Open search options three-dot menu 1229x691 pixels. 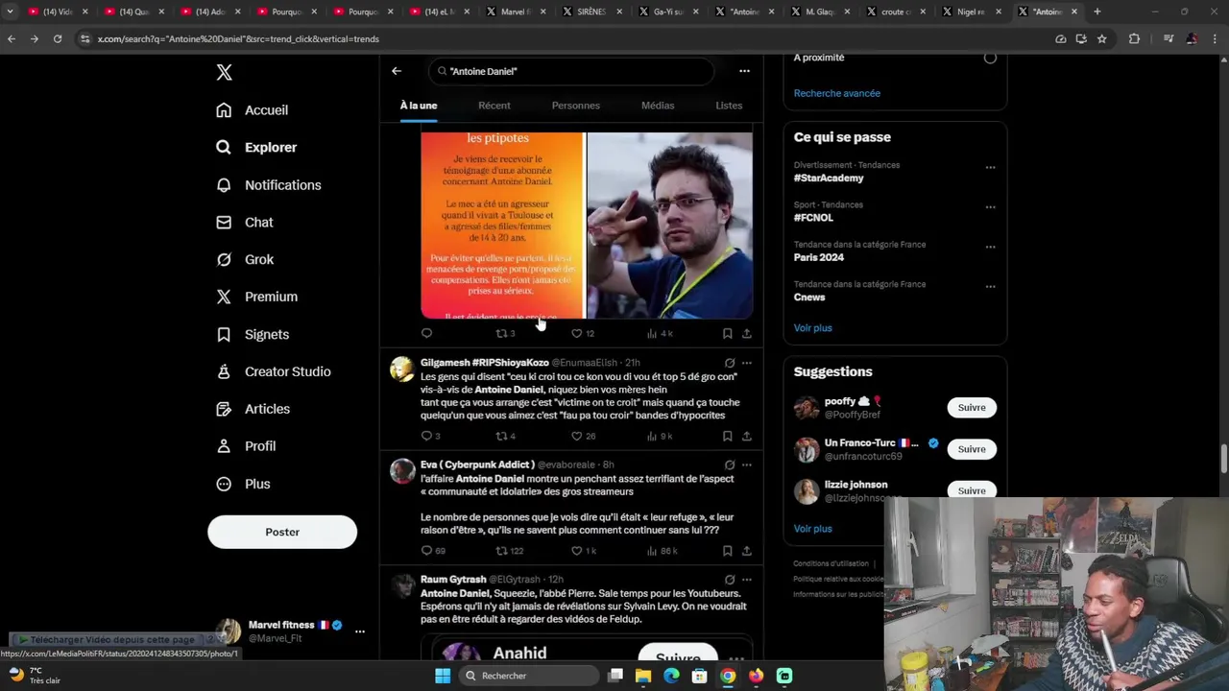pos(744,71)
